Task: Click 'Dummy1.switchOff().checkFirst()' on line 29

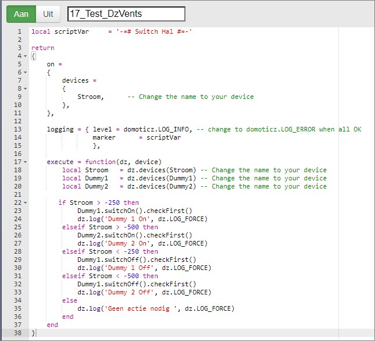Action: (137, 260)
